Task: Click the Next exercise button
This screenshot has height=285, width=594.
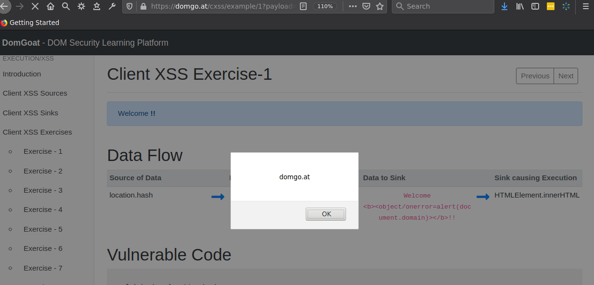Action: pos(566,76)
